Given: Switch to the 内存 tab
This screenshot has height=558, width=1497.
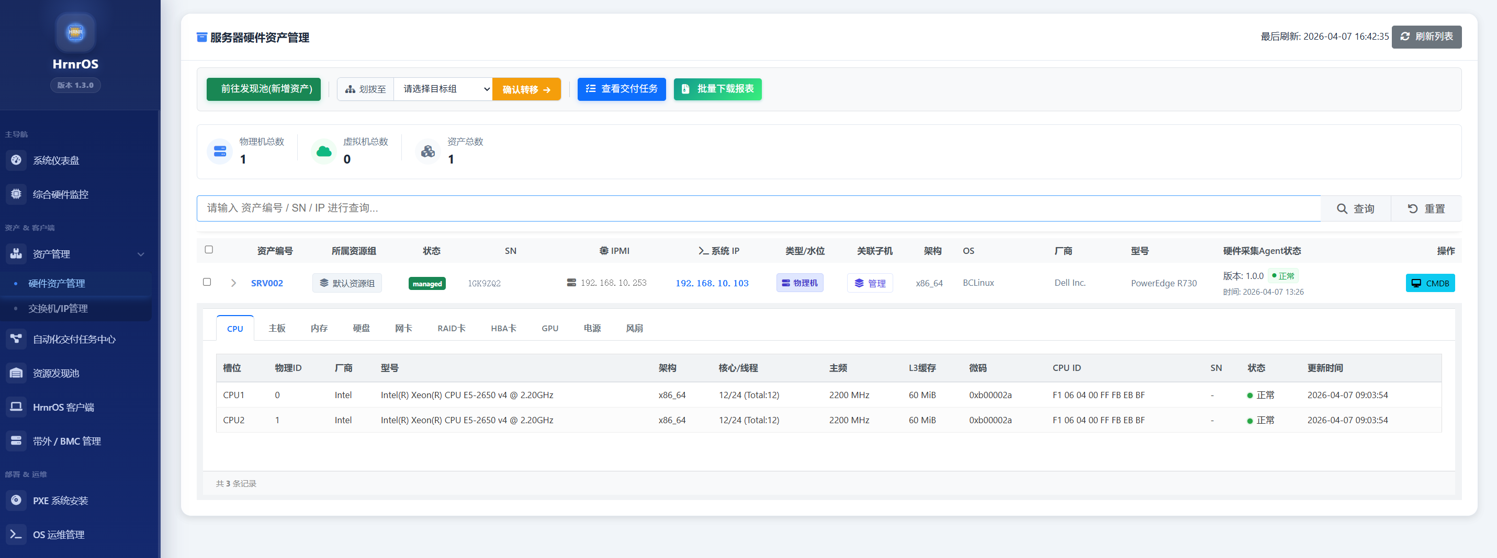Looking at the screenshot, I should (x=319, y=328).
